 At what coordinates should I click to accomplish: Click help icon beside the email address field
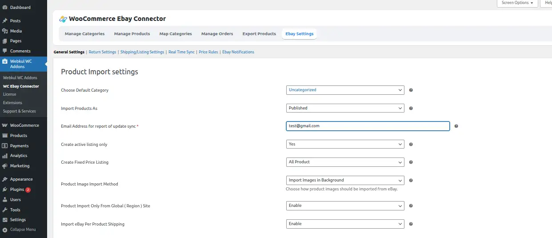[x=456, y=126]
